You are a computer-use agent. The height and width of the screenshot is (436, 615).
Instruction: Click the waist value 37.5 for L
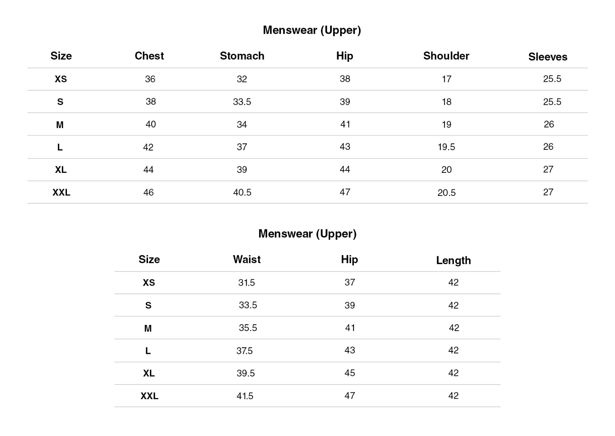pos(244,351)
